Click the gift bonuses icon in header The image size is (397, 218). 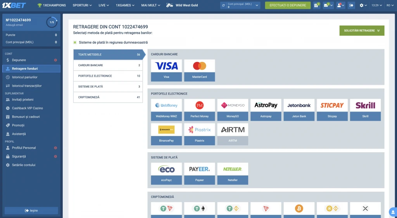point(317,5)
